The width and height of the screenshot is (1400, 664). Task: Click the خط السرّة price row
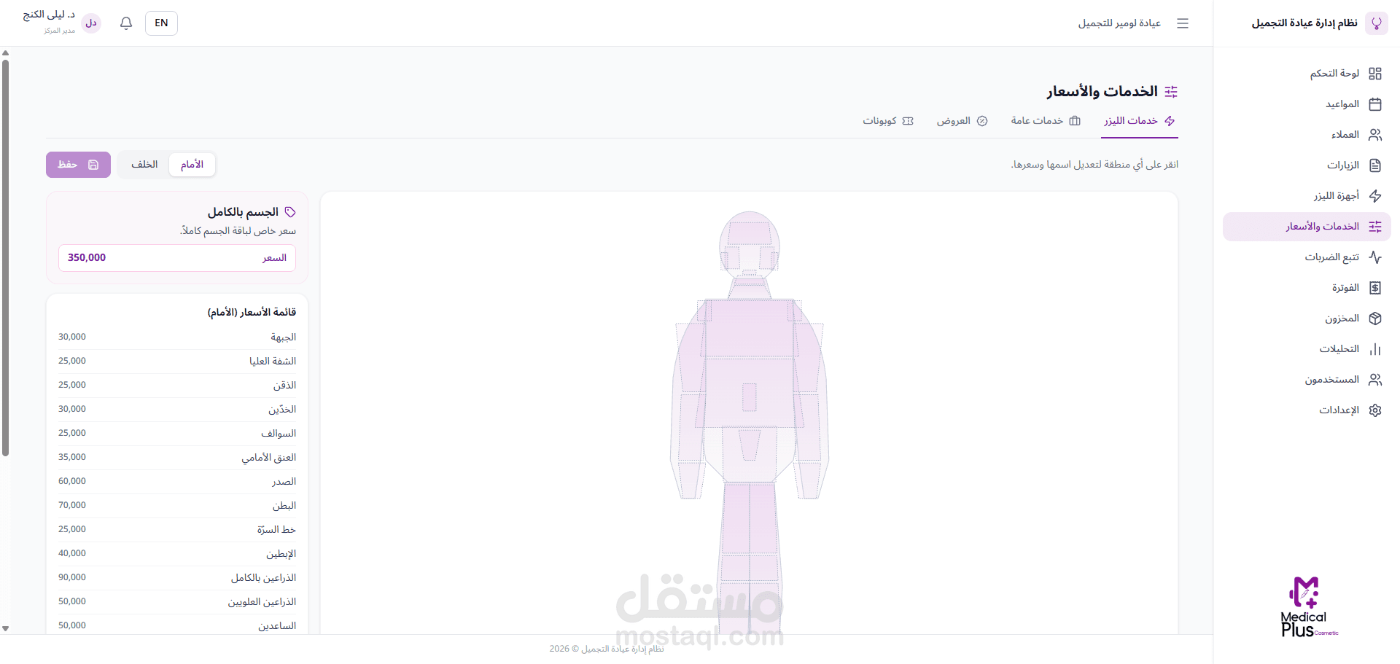coord(177,530)
